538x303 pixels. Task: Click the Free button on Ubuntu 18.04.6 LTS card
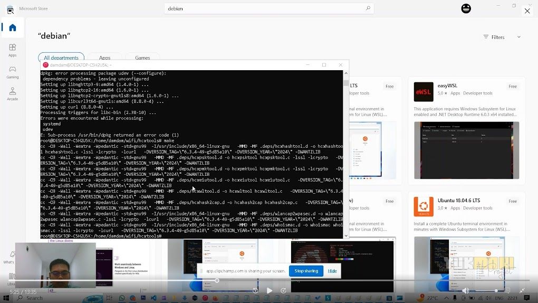pos(513,201)
